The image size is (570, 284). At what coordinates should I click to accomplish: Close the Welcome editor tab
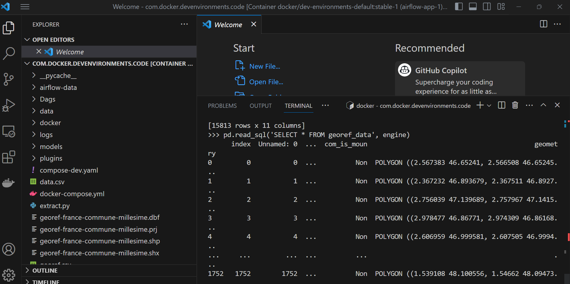254,24
